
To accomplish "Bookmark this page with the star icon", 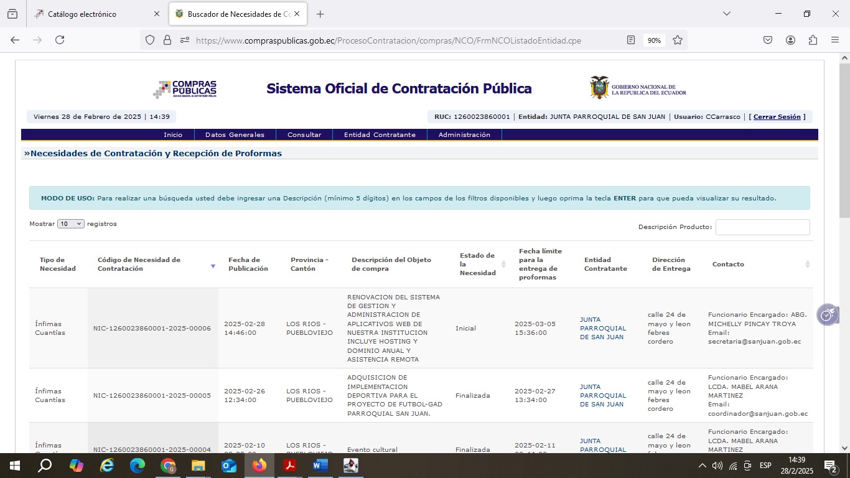I will click(x=678, y=40).
